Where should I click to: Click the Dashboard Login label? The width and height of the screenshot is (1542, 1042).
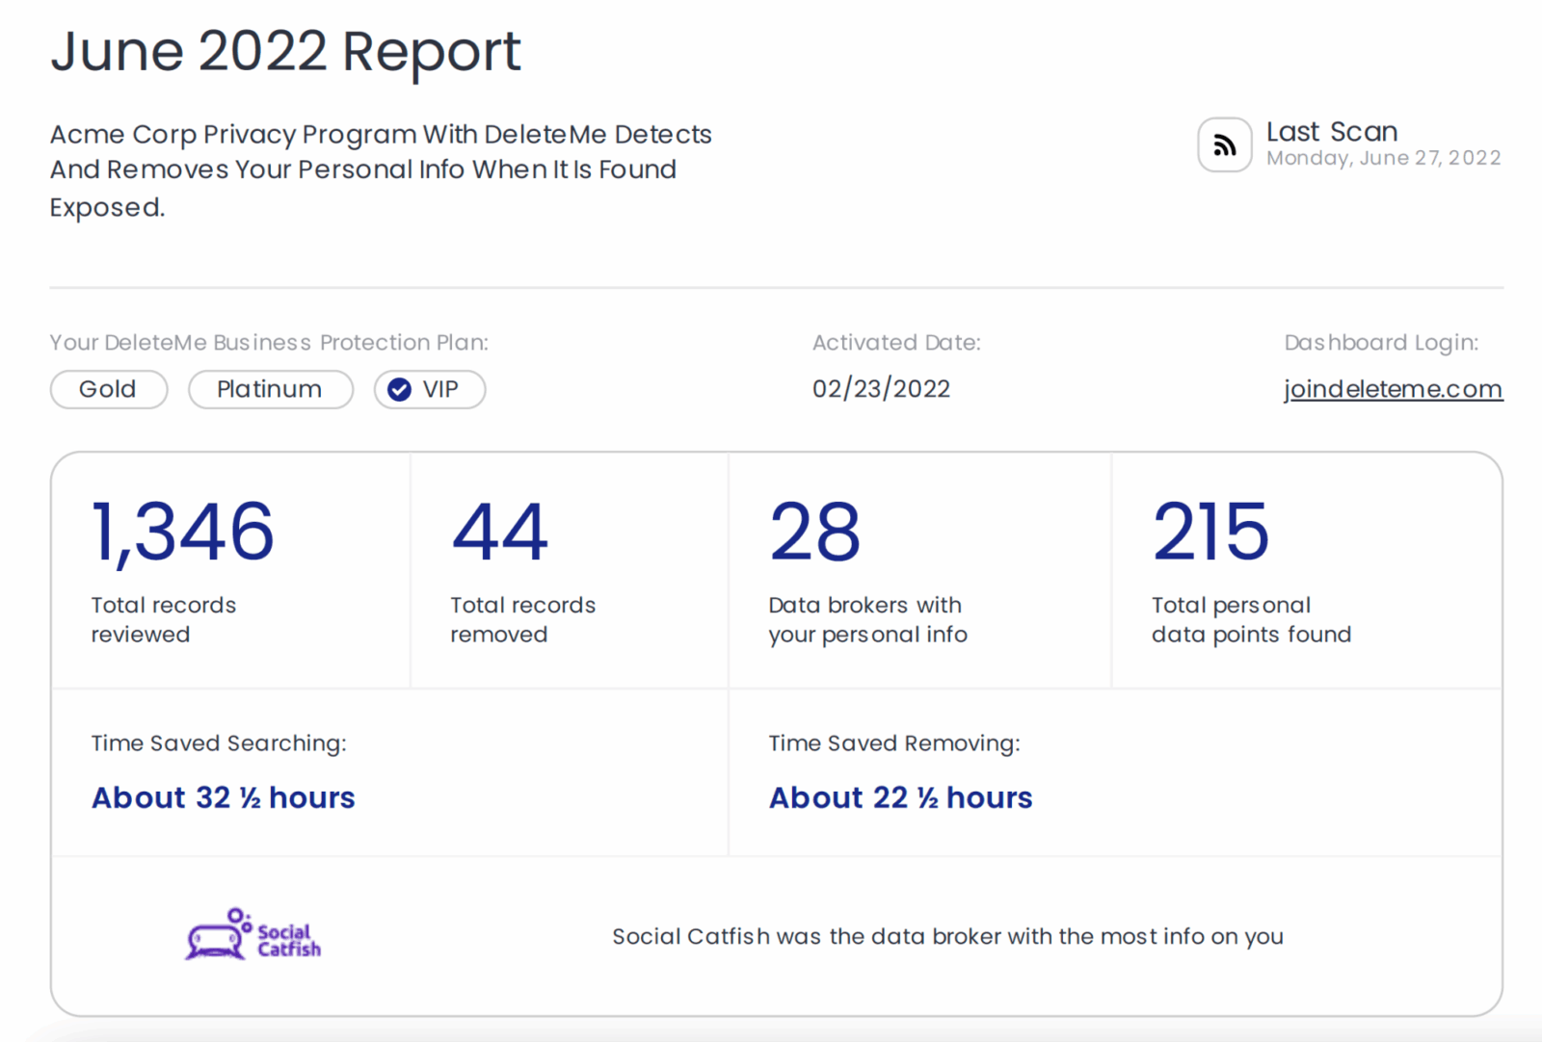[1380, 343]
